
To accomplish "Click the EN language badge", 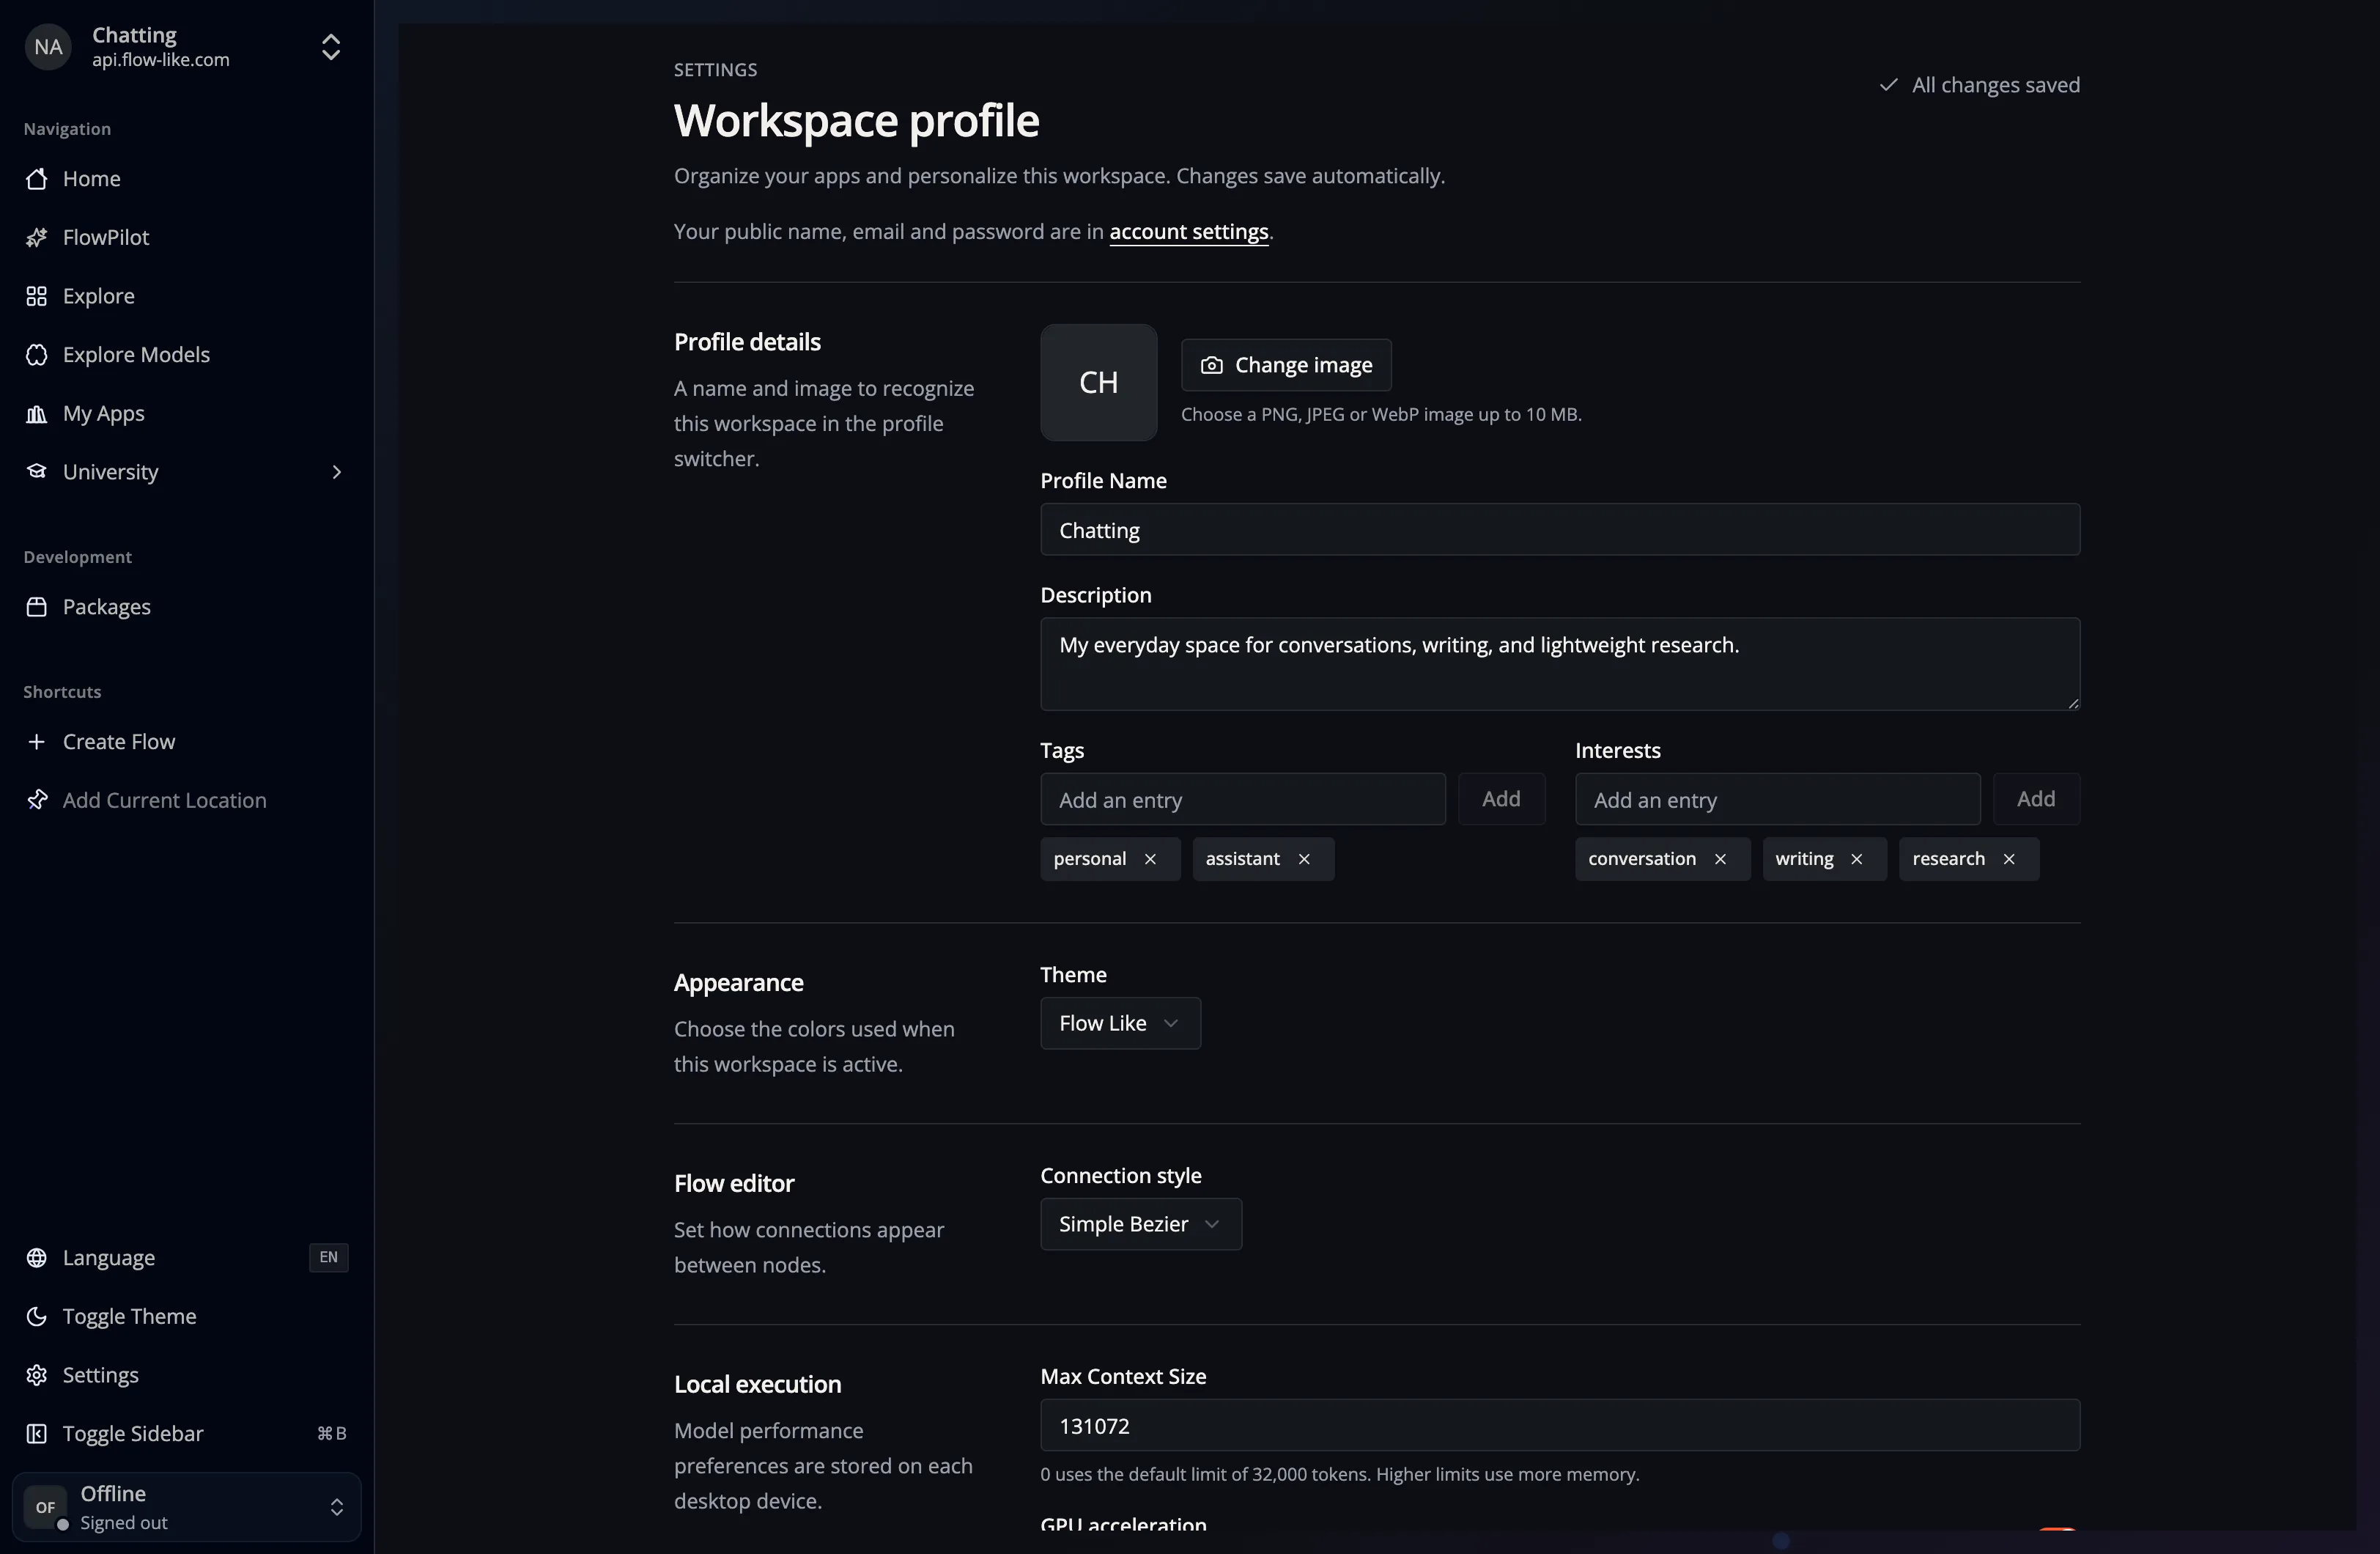I will [328, 1258].
